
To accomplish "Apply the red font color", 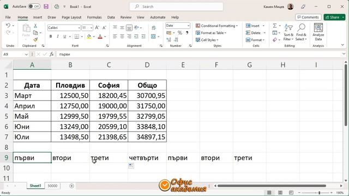I will pyautogui.click(x=100, y=36).
